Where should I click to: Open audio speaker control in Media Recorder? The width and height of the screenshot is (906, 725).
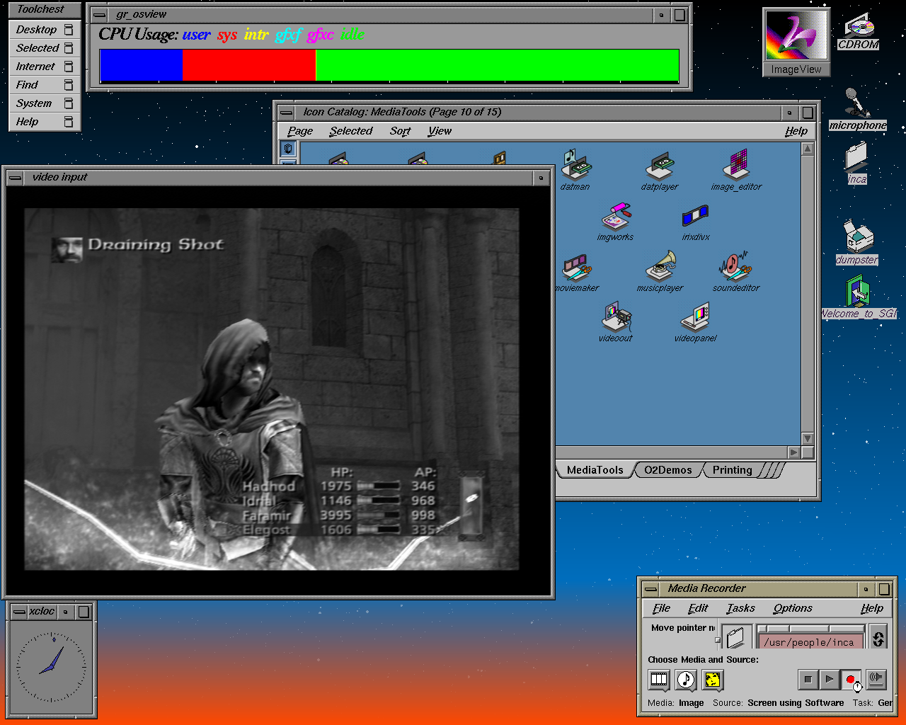(876, 679)
